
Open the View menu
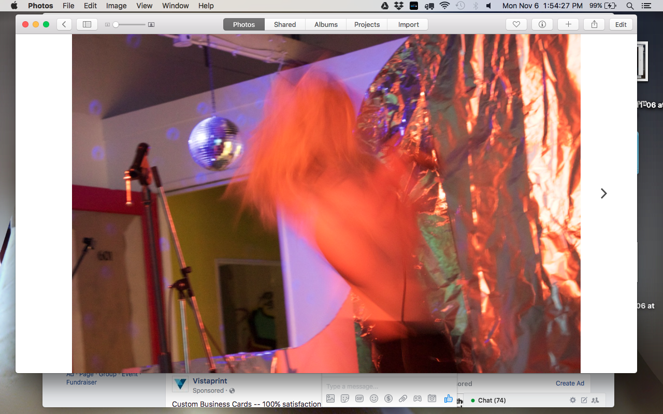(145, 6)
